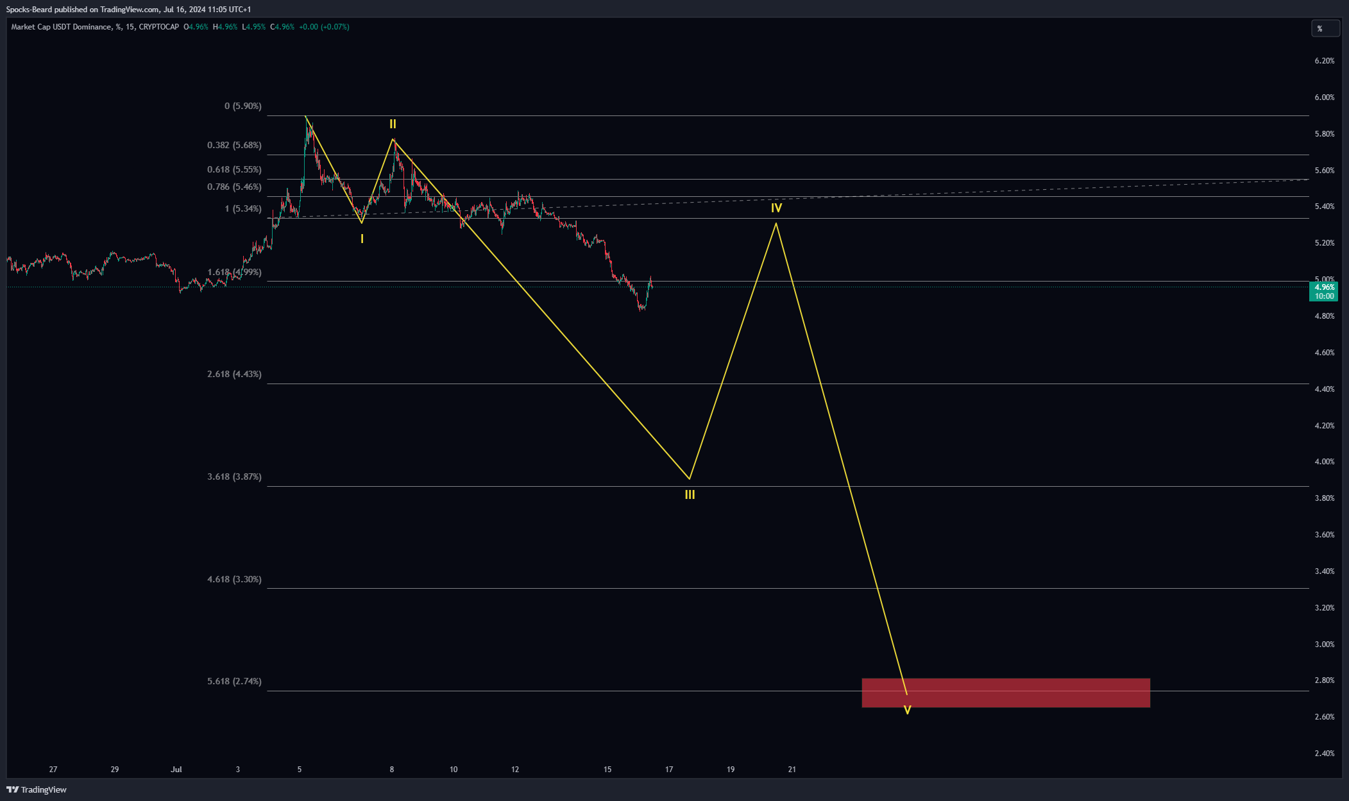
Task: Click the 6.20% price axis label
Action: [x=1325, y=62]
